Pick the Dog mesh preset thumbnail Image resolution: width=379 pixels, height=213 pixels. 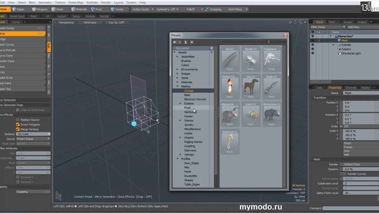point(250,87)
